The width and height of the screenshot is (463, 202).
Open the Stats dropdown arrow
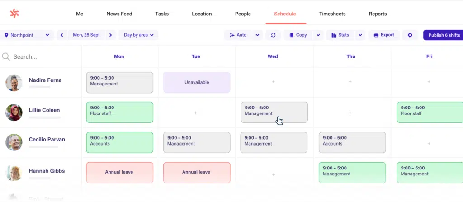tap(360, 35)
